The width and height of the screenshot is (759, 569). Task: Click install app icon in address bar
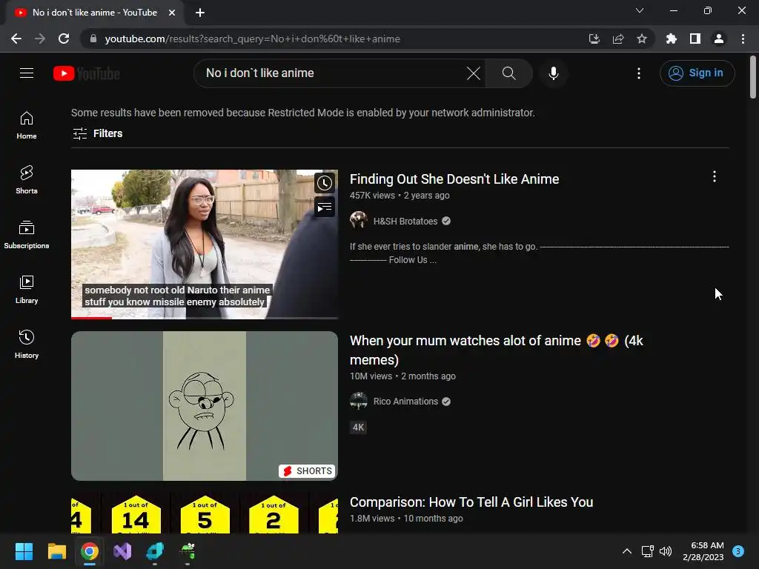click(594, 39)
